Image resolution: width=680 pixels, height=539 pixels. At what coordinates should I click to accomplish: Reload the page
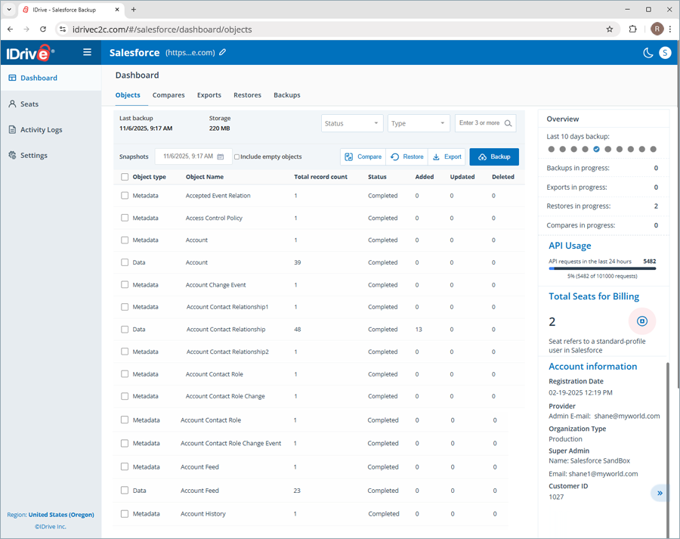point(43,29)
